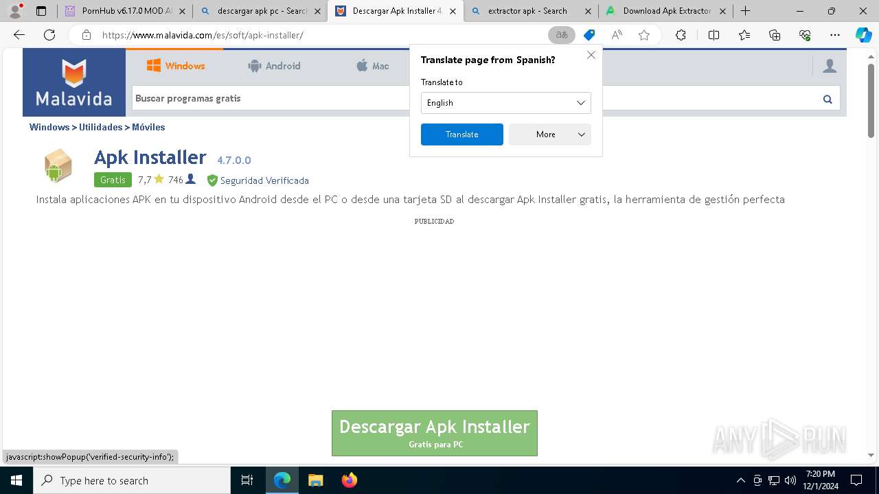Open File Explorer from the taskbar
879x494 pixels.
point(316,480)
